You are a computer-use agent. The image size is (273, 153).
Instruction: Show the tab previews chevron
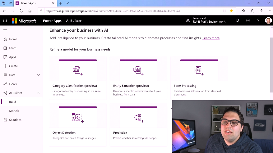click(x=67, y=3)
